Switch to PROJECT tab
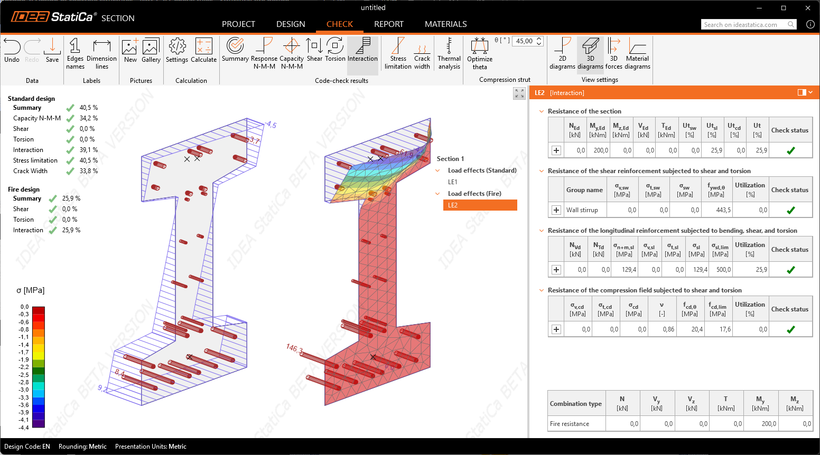This screenshot has height=455, width=820. coord(238,24)
